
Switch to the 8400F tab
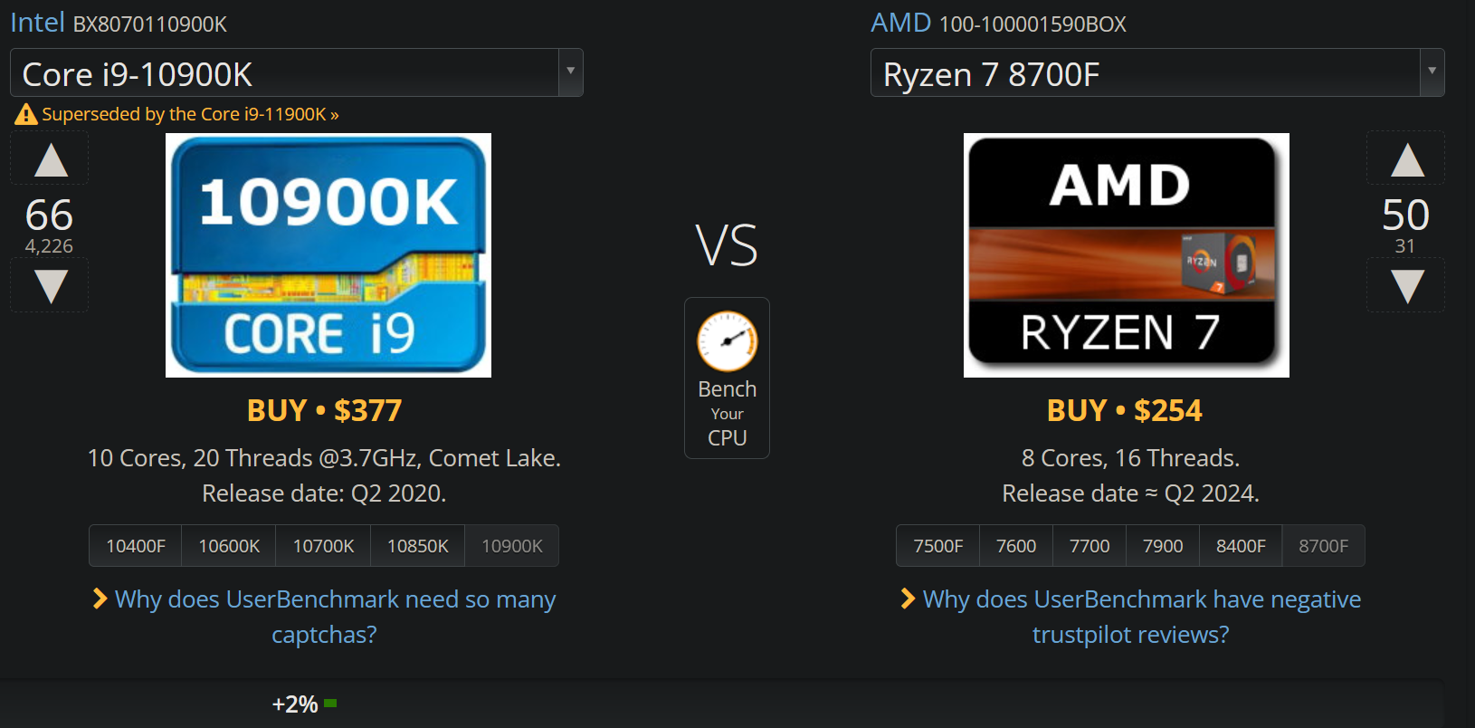(x=1241, y=546)
